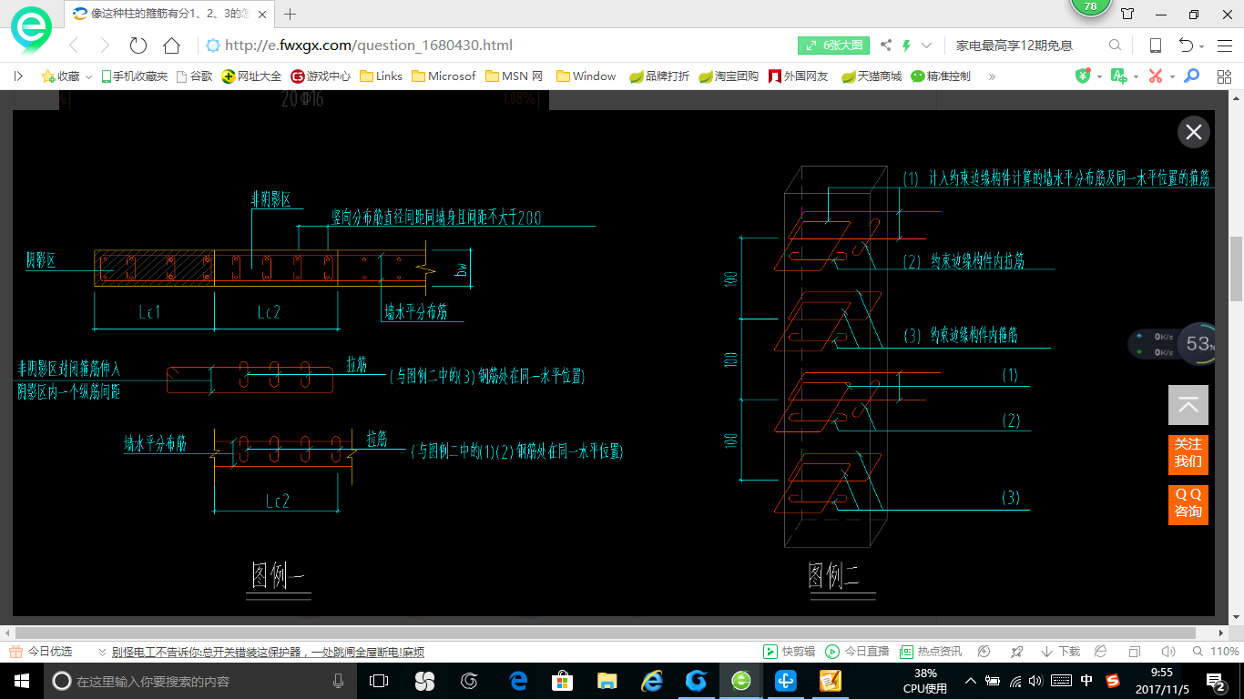Image resolution: width=1244 pixels, height=699 pixels.
Task: Click the scissors screenshot icon
Action: point(1156,76)
